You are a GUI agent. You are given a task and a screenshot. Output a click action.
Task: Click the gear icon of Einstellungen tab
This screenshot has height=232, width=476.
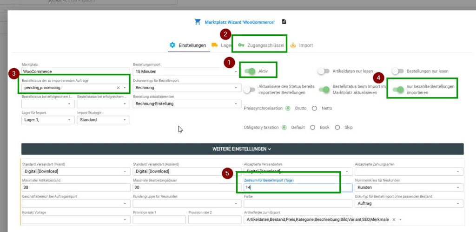172,45
